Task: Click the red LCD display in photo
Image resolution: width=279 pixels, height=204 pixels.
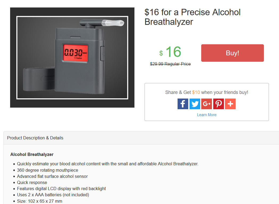Action: 75,52
